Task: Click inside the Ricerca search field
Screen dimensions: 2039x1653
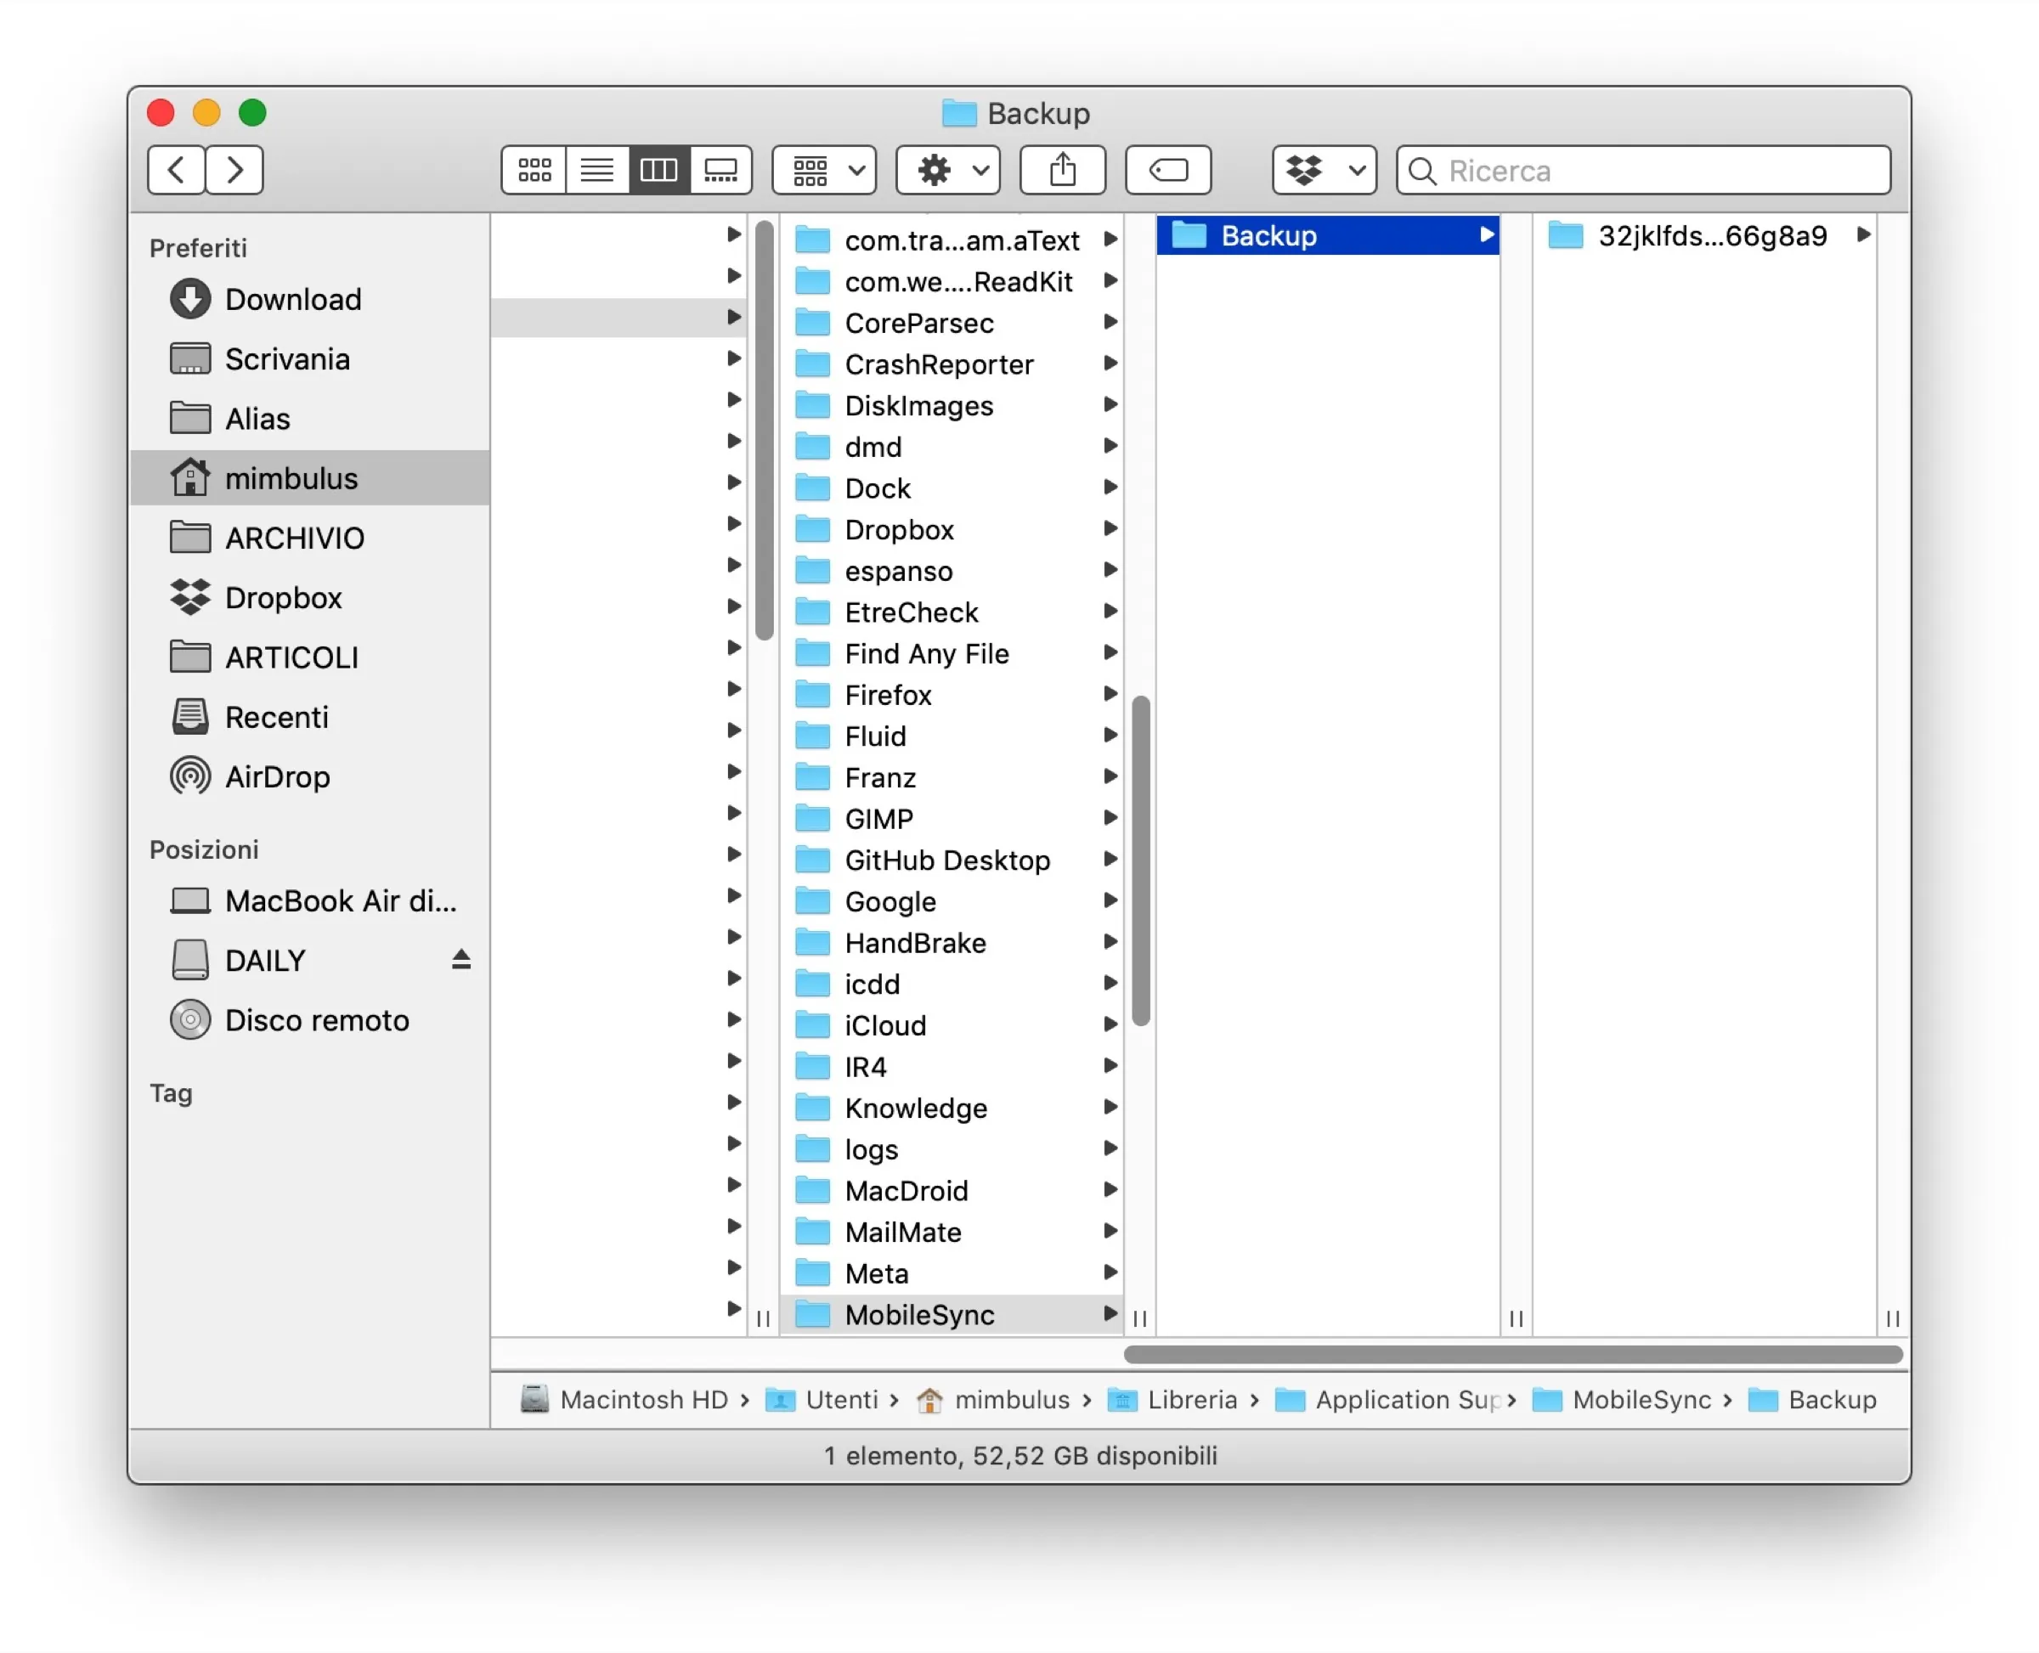Action: (x=1638, y=172)
